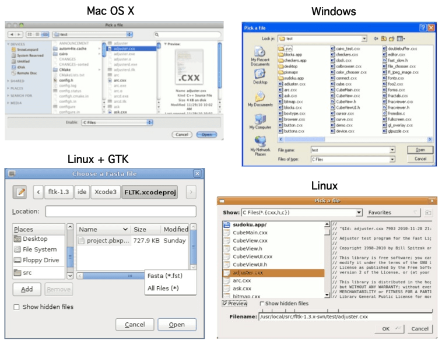Open the Enable 'C Files' popup in Mac dialog
Image resolution: width=442 pixels, height=348 pixels.
tap(117, 122)
